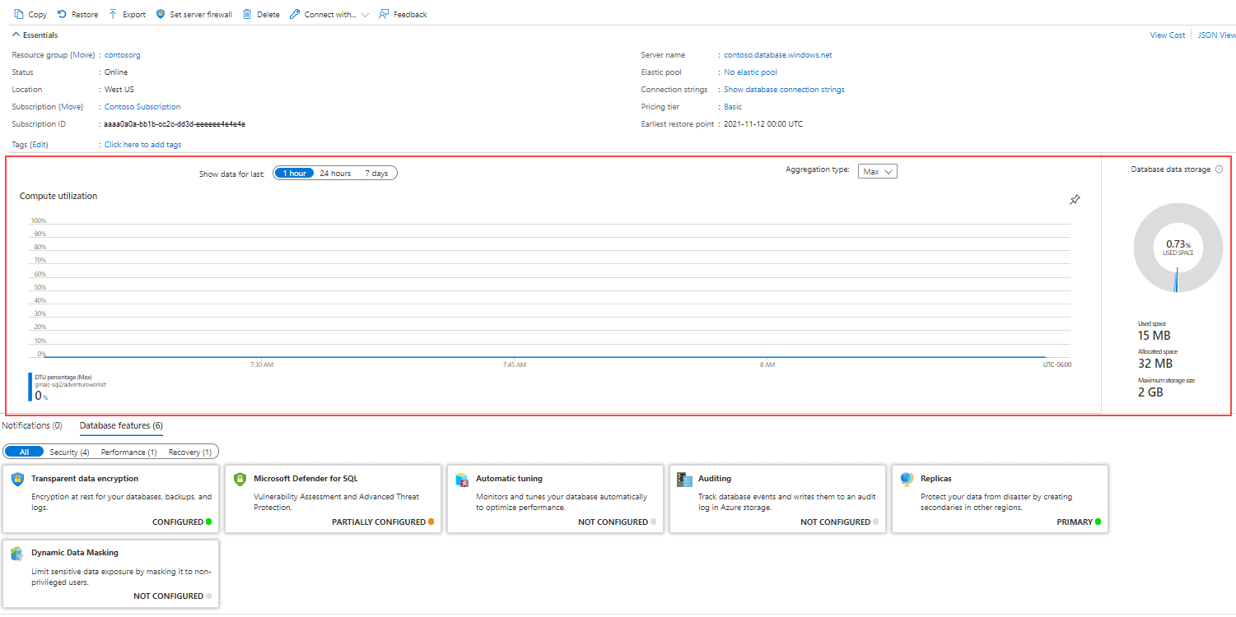Image resolution: width=1236 pixels, height=617 pixels.
Task: Click the Export icon in toolbar
Action: (x=113, y=14)
